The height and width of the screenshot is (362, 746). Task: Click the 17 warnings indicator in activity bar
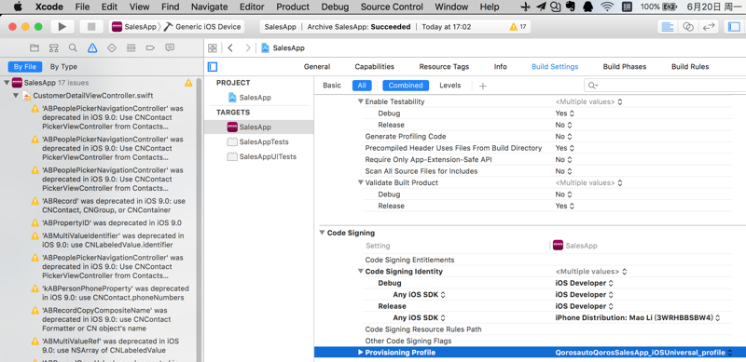click(518, 27)
